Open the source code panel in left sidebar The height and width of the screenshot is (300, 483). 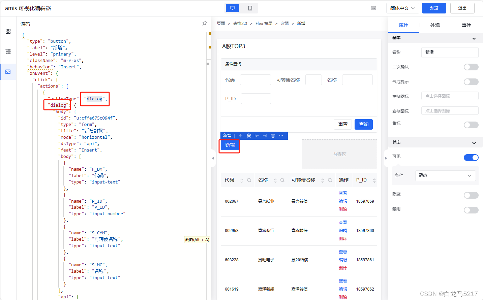pos(8,72)
